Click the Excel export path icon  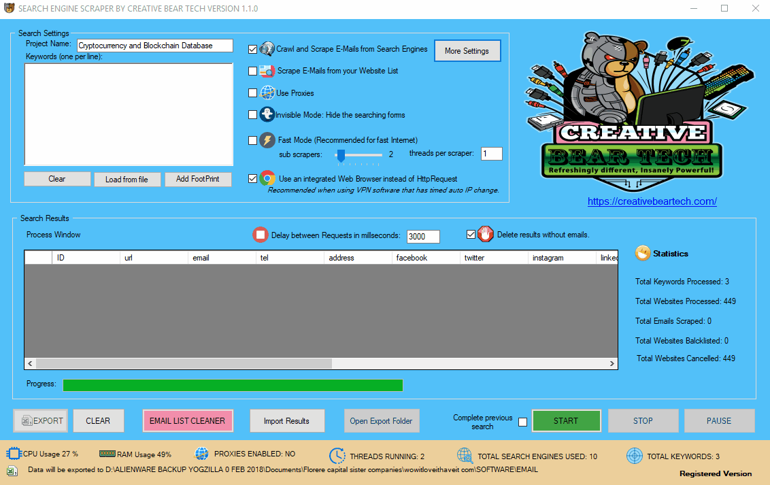[12, 471]
